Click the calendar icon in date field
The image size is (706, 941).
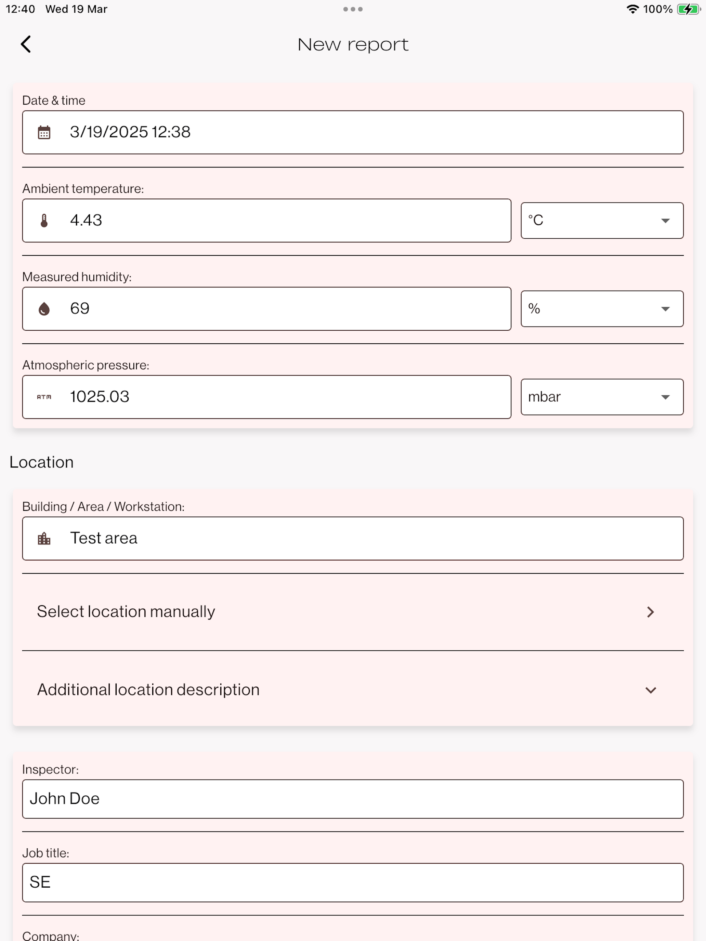44,132
